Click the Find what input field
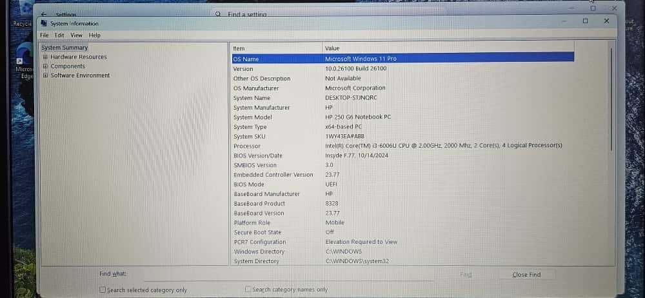The image size is (645, 298). coord(288,275)
